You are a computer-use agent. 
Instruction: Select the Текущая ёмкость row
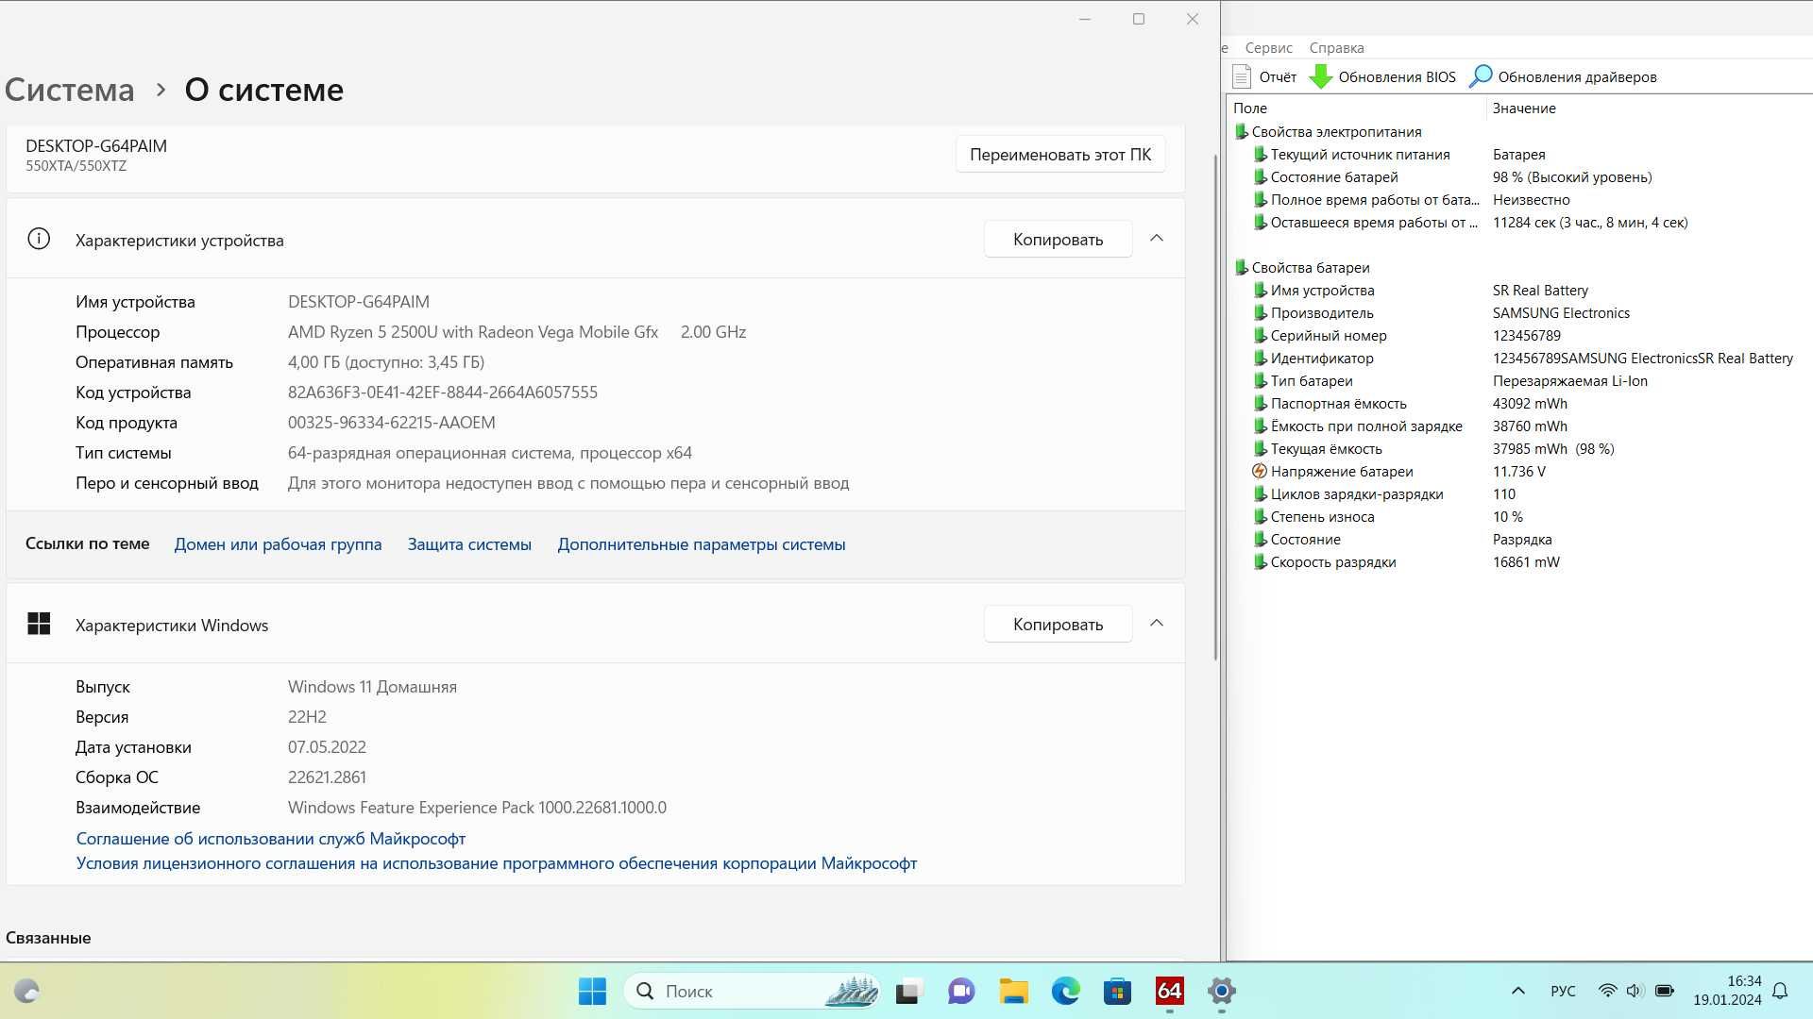pos(1520,449)
